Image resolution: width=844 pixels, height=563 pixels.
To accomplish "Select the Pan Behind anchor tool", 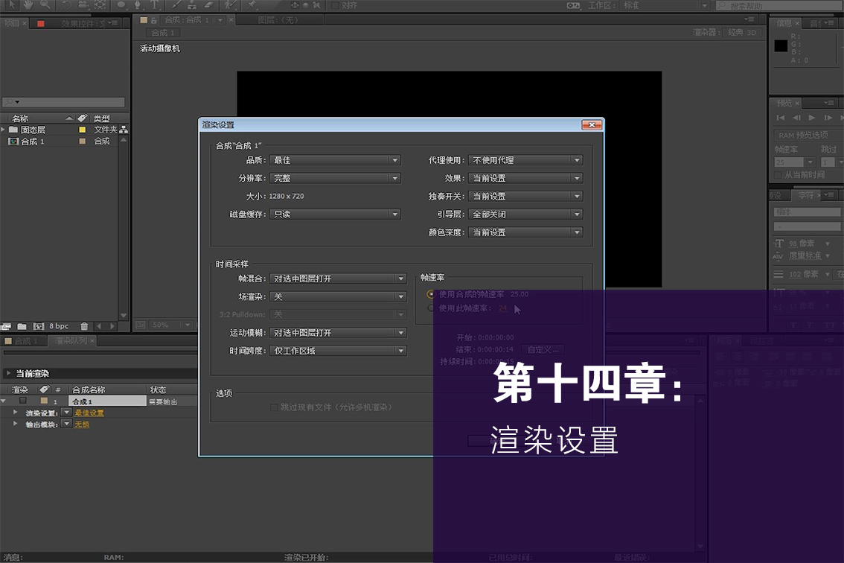I will (100, 4).
